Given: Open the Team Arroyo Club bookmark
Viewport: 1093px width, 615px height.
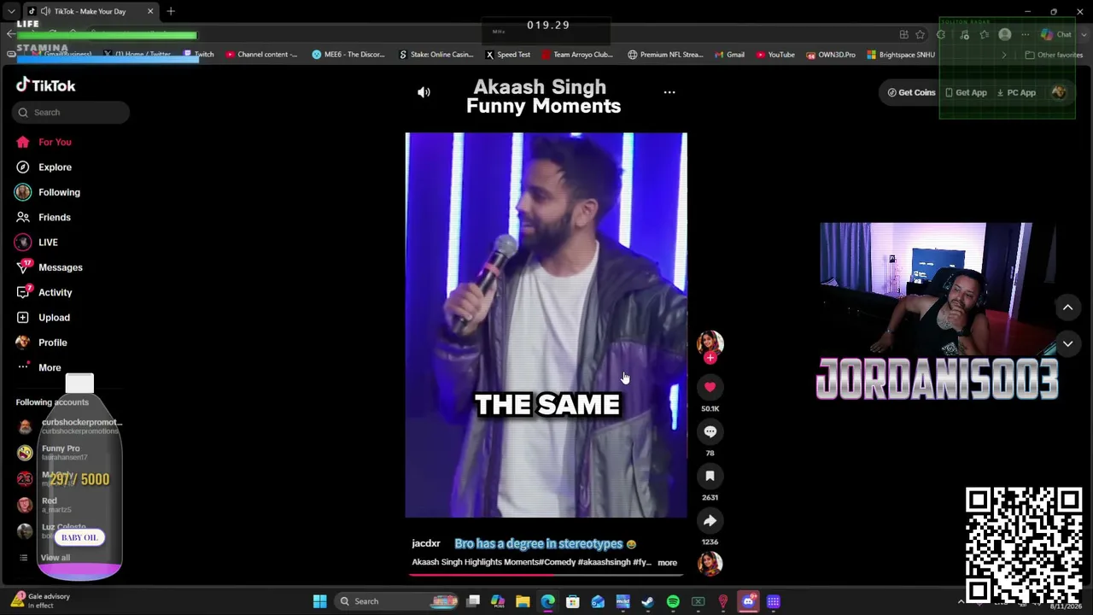Looking at the screenshot, I should pyautogui.click(x=577, y=55).
